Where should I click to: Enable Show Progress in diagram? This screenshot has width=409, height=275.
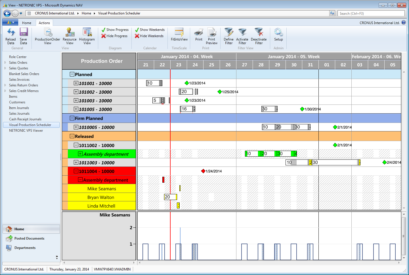(x=115, y=30)
